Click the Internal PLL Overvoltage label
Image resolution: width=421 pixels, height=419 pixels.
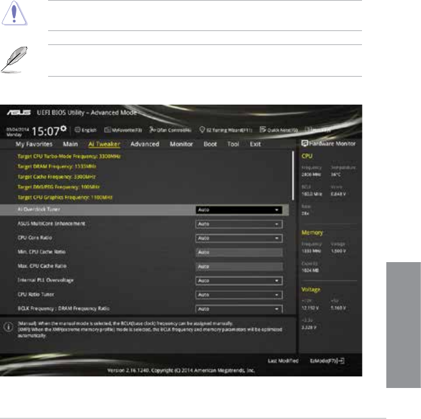coord(46,280)
